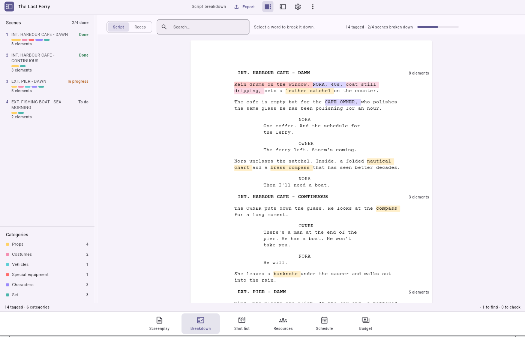Switch to the Recap view

tap(140, 27)
